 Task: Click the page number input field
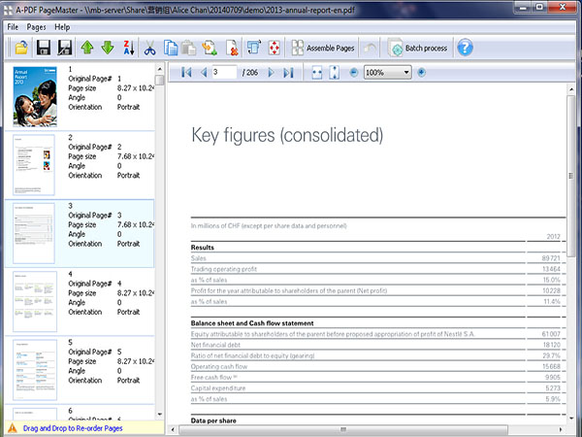pyautogui.click(x=224, y=72)
